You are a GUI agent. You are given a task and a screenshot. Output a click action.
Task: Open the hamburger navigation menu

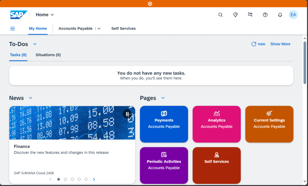[x=13, y=29]
